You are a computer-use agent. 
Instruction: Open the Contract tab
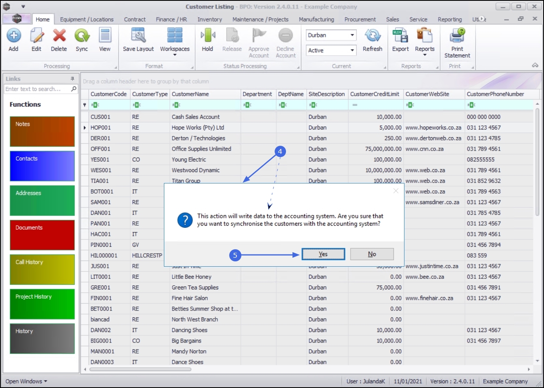coord(135,19)
